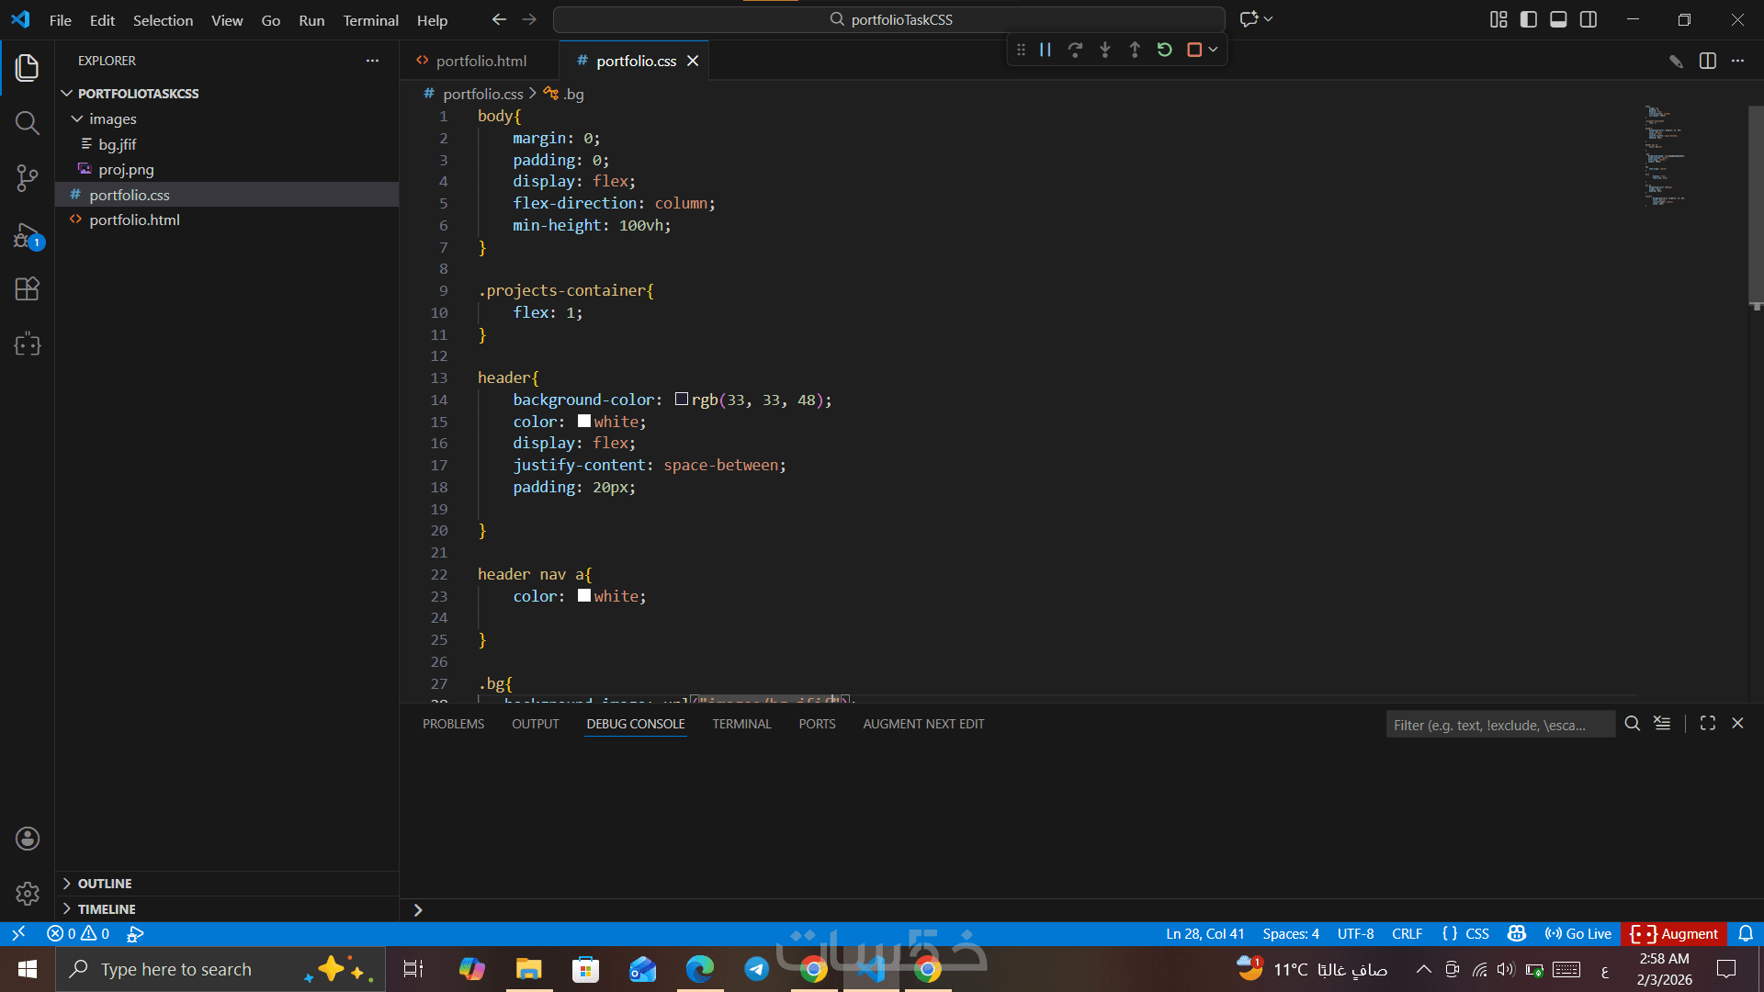Pause the debug session
The image size is (1764, 992).
(1046, 50)
